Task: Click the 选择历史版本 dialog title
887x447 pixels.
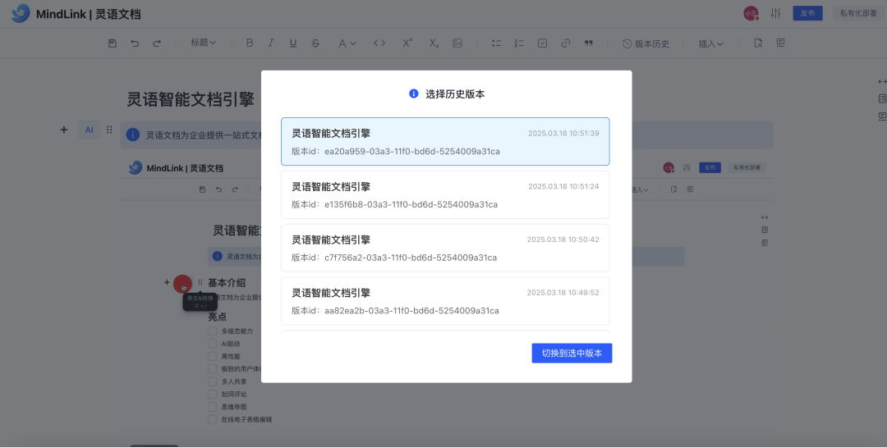Action: pyautogui.click(x=455, y=94)
